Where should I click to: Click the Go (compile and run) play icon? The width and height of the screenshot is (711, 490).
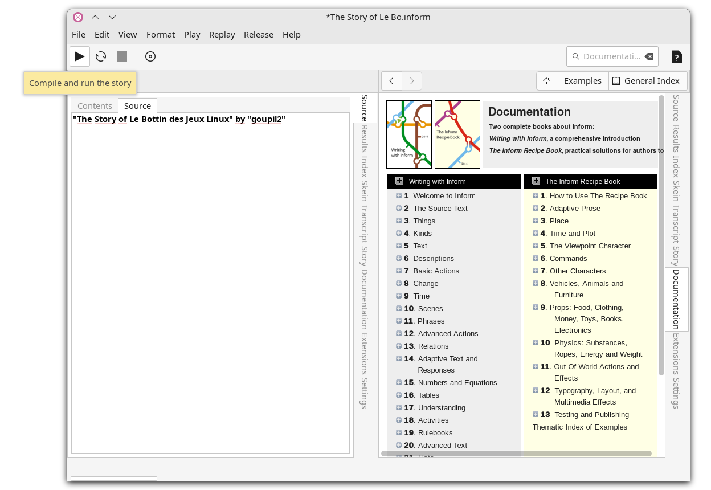tap(80, 56)
